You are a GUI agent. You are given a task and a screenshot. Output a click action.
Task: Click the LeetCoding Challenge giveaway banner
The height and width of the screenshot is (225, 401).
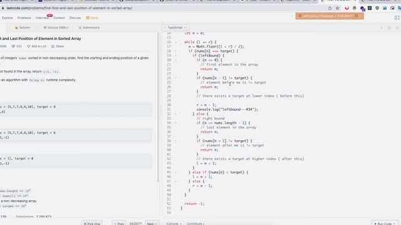pos(330,16)
